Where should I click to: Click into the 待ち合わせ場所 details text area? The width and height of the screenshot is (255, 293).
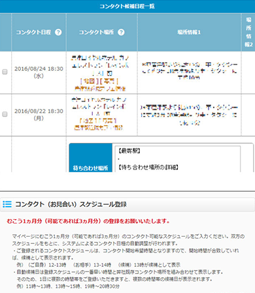pyautogui.click(x=178, y=159)
